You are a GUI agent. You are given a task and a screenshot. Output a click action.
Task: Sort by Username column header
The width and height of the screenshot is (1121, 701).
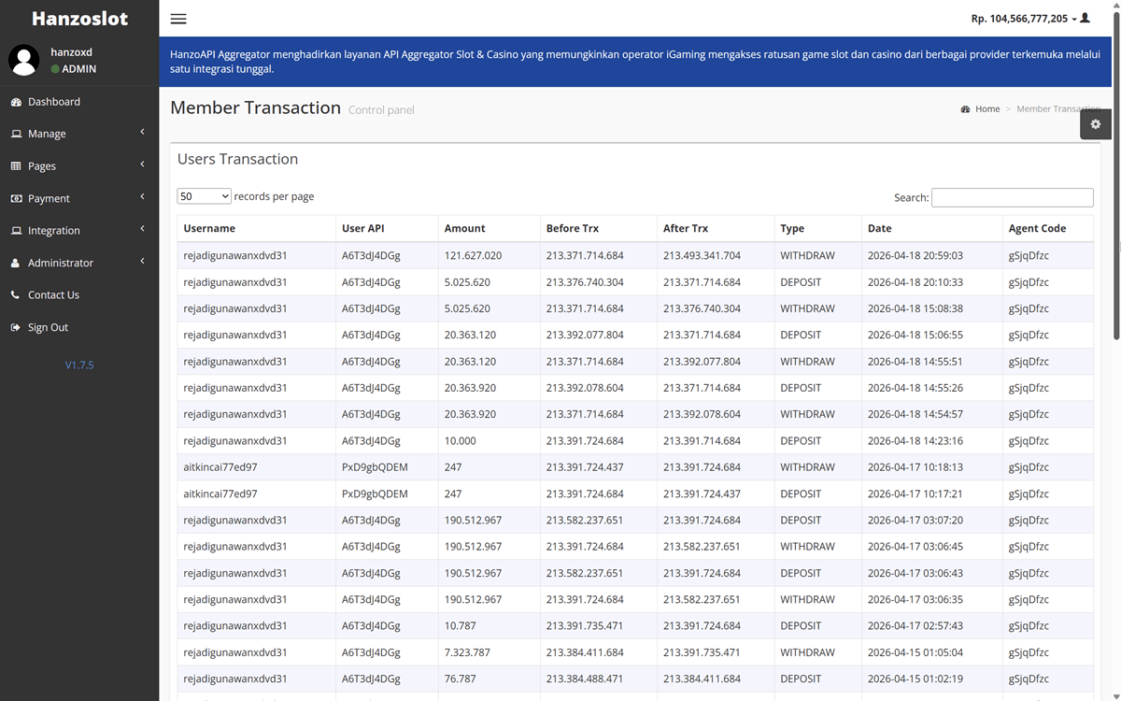(256, 228)
